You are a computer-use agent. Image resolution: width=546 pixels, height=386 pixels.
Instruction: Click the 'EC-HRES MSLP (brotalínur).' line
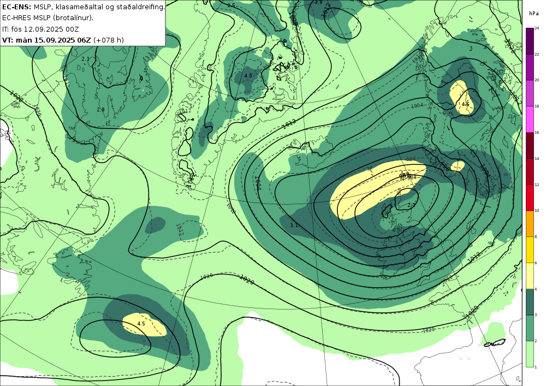pyautogui.click(x=48, y=18)
